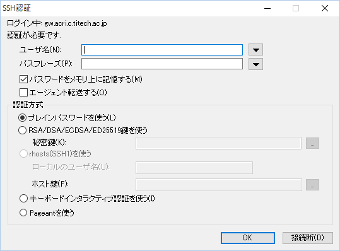Choose RSA/DSA/ECDSA/ED25519鍵を使う option
The height and width of the screenshot is (251, 340).
point(23,131)
